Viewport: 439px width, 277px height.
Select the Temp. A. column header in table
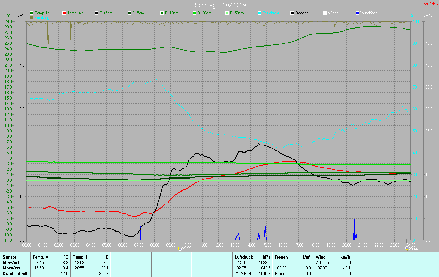(x=41, y=257)
